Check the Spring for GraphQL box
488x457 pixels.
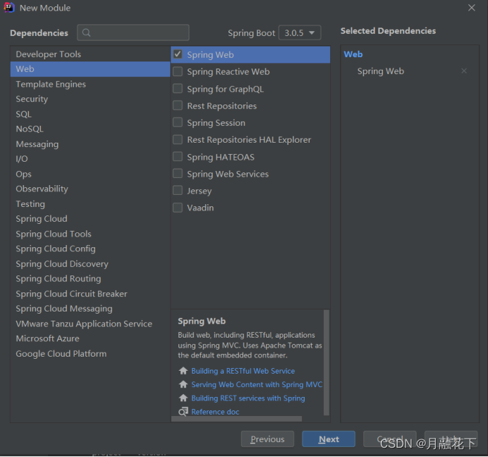178,88
